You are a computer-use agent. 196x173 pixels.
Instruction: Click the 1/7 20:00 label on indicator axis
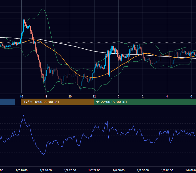[x=70, y=170]
